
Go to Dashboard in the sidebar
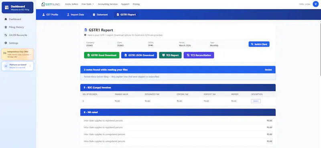click(18, 19)
